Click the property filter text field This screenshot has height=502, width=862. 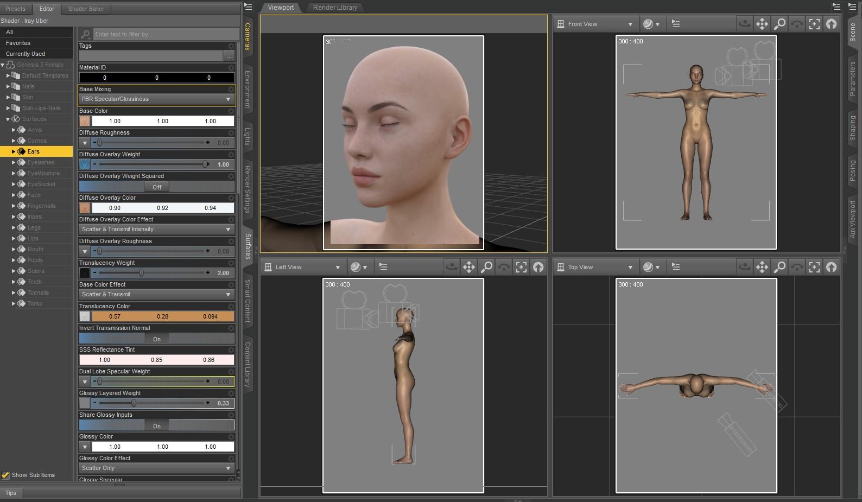pyautogui.click(x=164, y=34)
